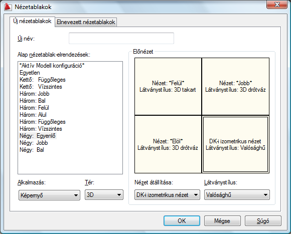Expand the Látványstílus dropdown showing Valósághű
291x234 pixels.
[x=237, y=195]
